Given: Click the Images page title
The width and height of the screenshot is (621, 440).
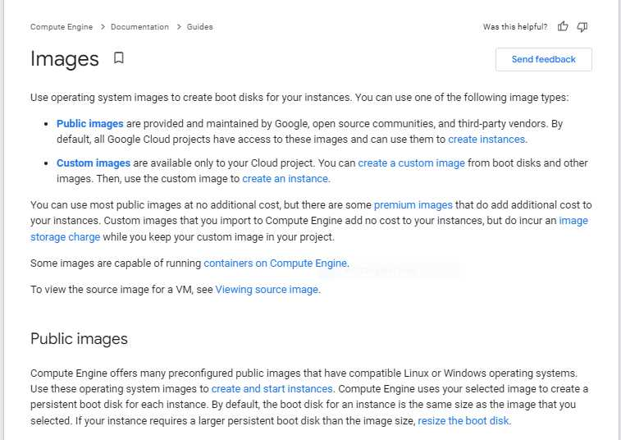Looking at the screenshot, I should point(64,59).
